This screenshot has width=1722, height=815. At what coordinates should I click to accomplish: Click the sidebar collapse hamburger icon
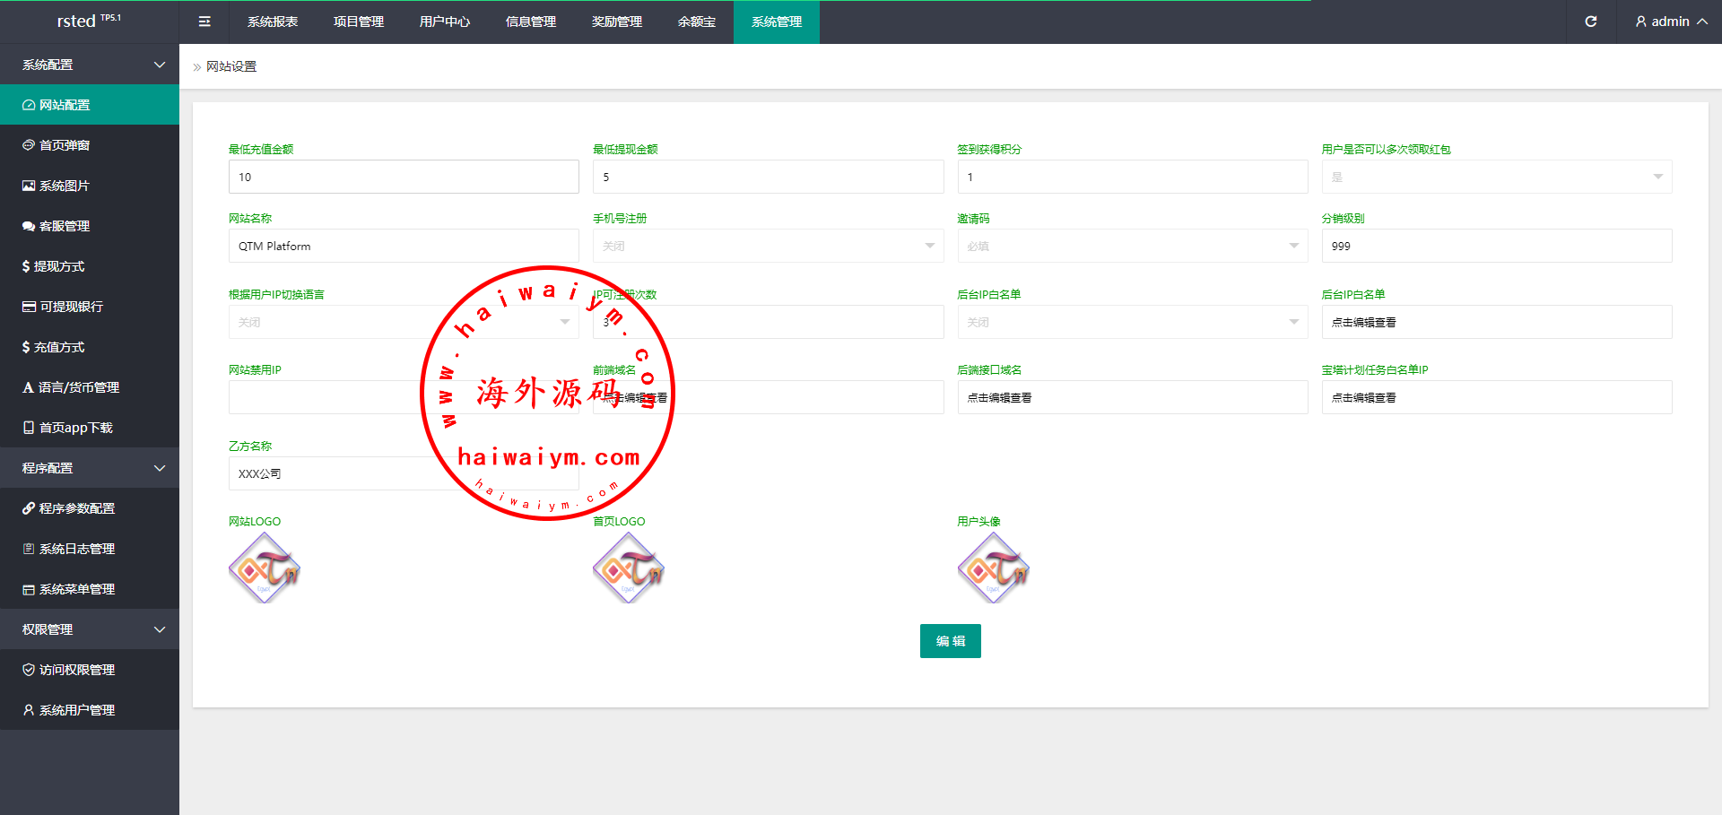coord(204,22)
